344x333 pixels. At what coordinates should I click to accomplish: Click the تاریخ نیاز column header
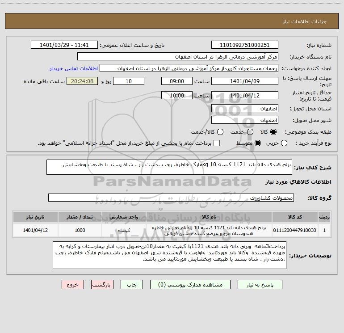pyautogui.click(x=35, y=217)
